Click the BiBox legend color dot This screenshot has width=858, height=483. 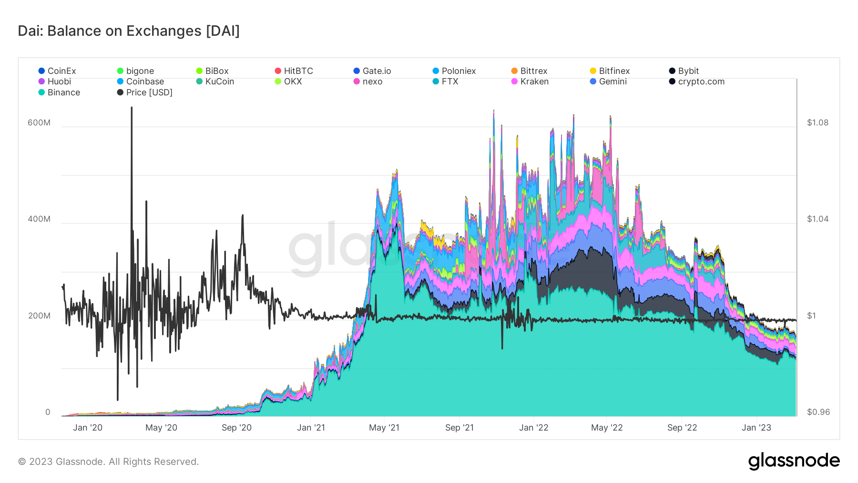coord(199,71)
